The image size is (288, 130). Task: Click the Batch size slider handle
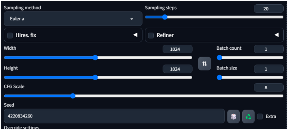[x=219, y=77]
